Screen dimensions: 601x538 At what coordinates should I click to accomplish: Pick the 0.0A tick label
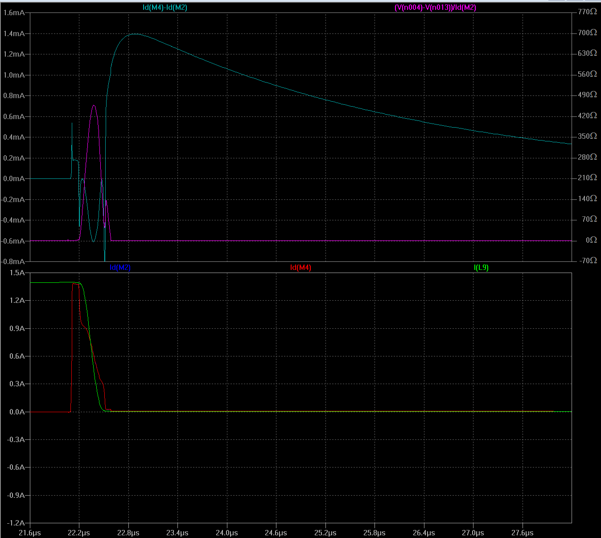tap(17, 412)
